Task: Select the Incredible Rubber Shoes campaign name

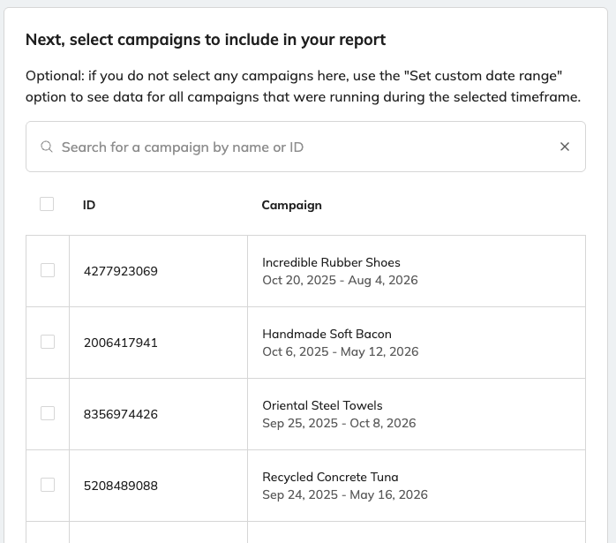Action: (x=331, y=262)
